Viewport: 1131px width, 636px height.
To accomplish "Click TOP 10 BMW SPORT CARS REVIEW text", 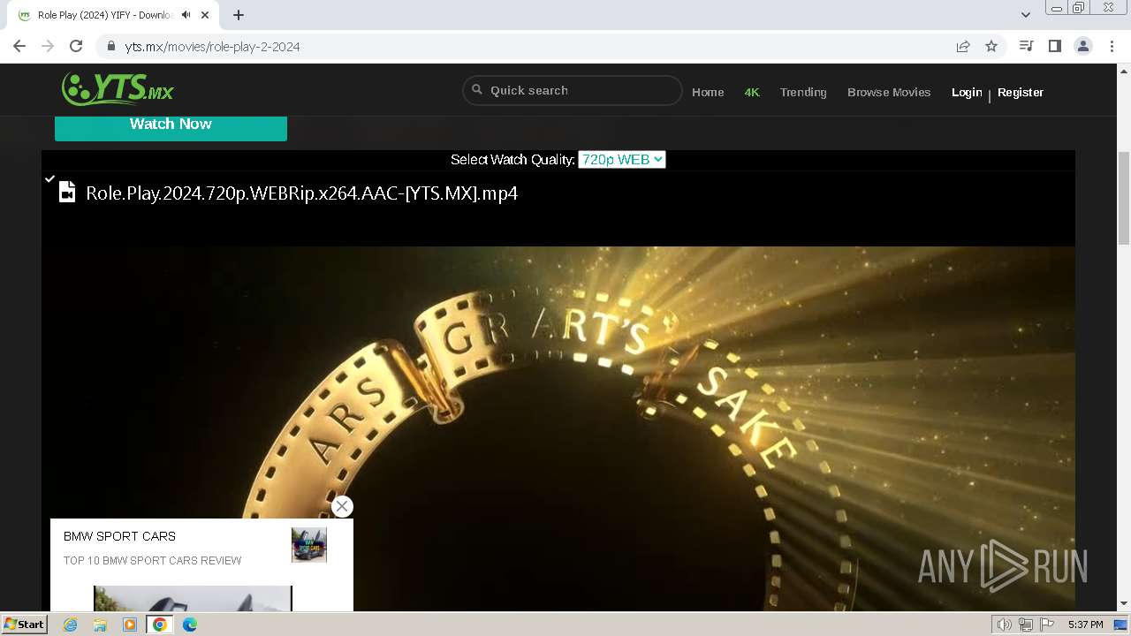I will point(152,560).
